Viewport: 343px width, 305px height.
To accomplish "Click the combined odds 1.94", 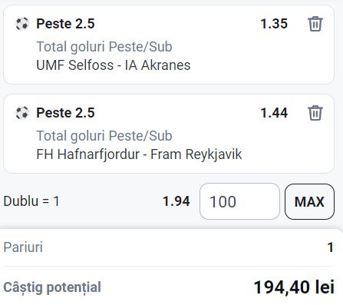I will coord(176,201).
